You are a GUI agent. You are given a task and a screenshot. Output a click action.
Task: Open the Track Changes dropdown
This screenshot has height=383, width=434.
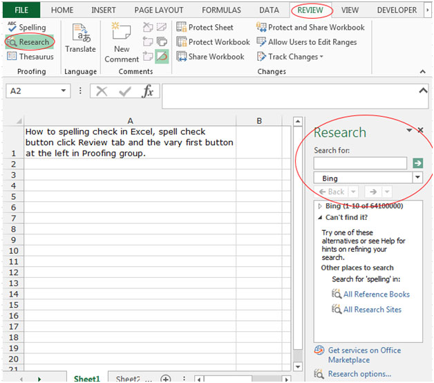290,57
